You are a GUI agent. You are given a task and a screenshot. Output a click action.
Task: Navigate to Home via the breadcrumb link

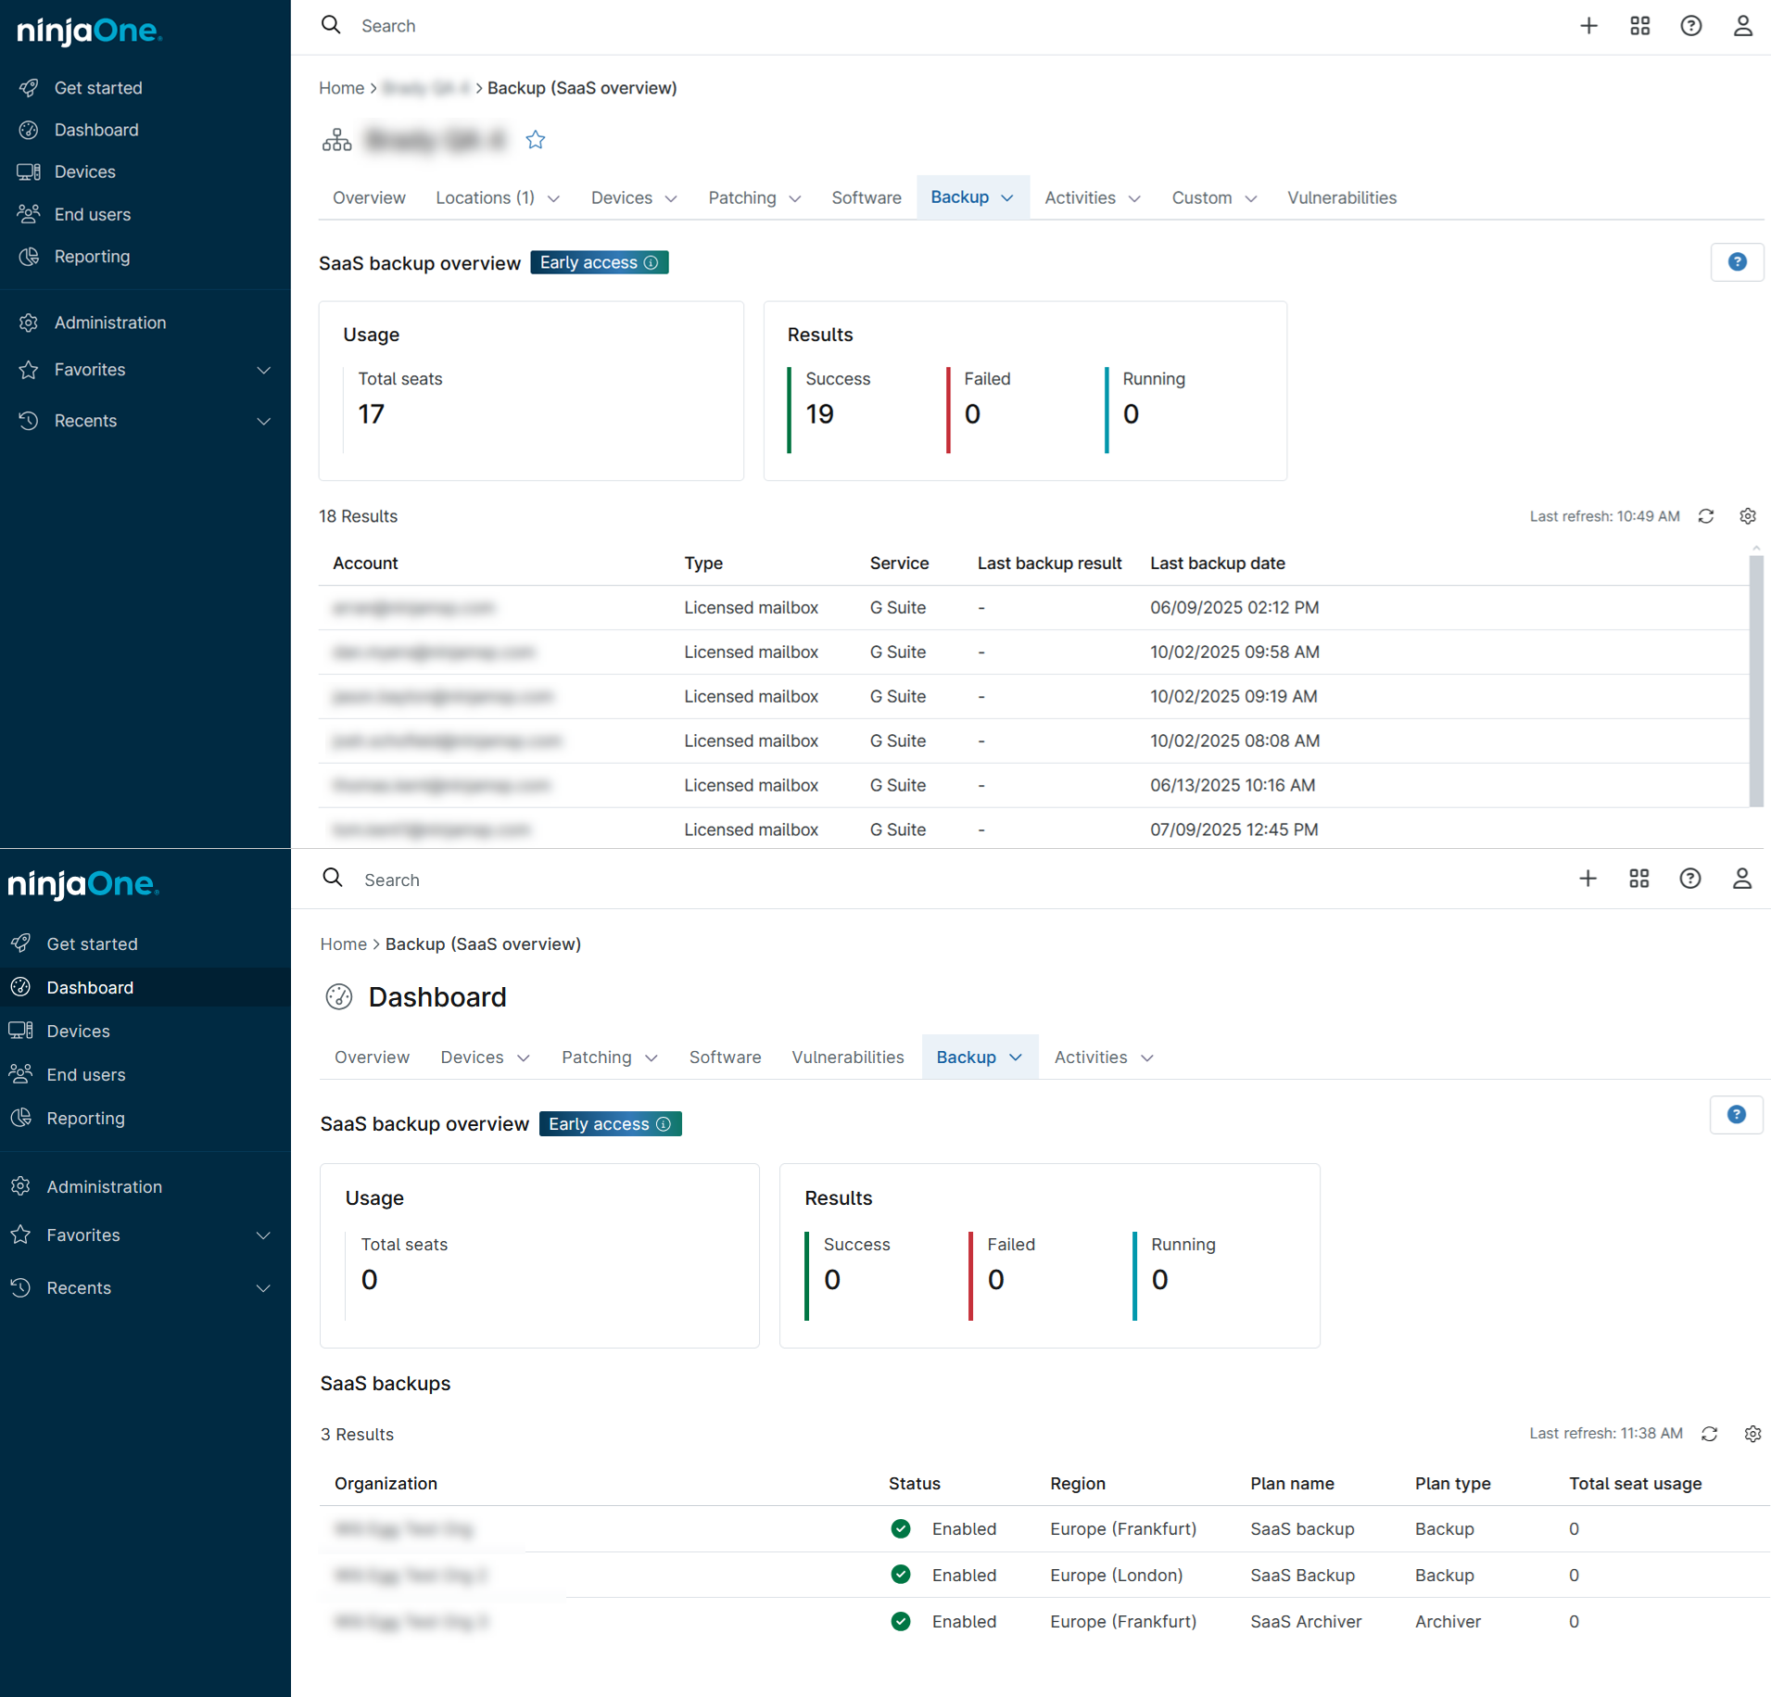(x=343, y=88)
